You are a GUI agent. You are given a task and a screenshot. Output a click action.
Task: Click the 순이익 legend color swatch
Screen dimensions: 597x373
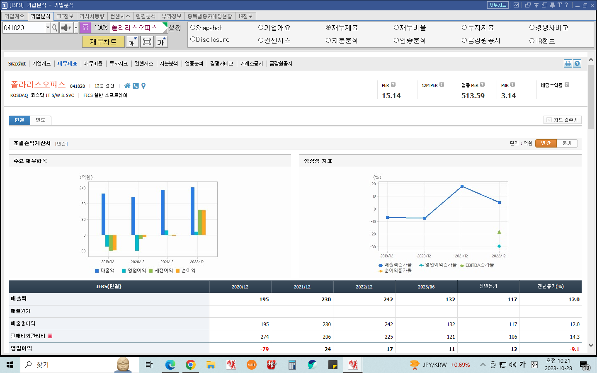click(x=177, y=271)
